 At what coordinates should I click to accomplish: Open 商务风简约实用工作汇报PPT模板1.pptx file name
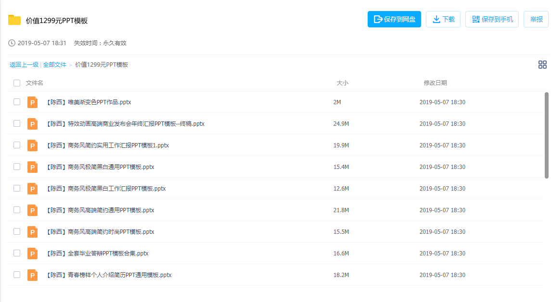point(107,145)
